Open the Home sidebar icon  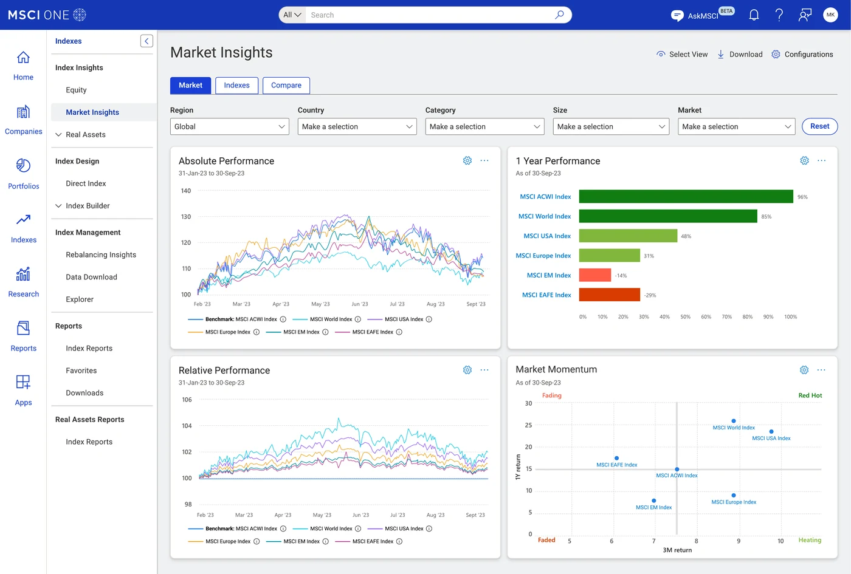tap(23, 58)
